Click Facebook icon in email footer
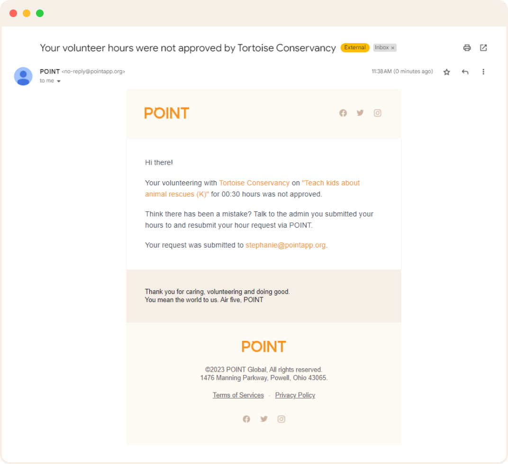 point(246,419)
